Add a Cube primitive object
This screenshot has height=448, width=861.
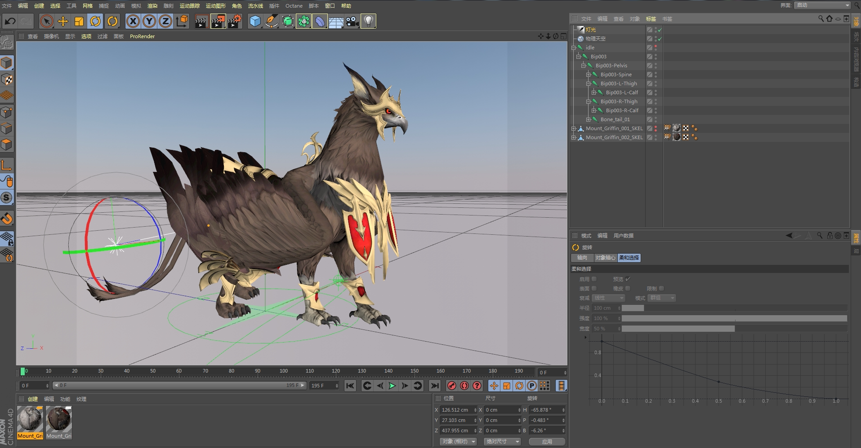tap(255, 21)
